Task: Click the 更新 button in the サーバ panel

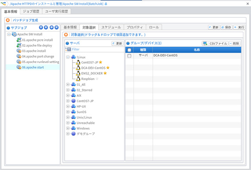Action: pos(117,43)
